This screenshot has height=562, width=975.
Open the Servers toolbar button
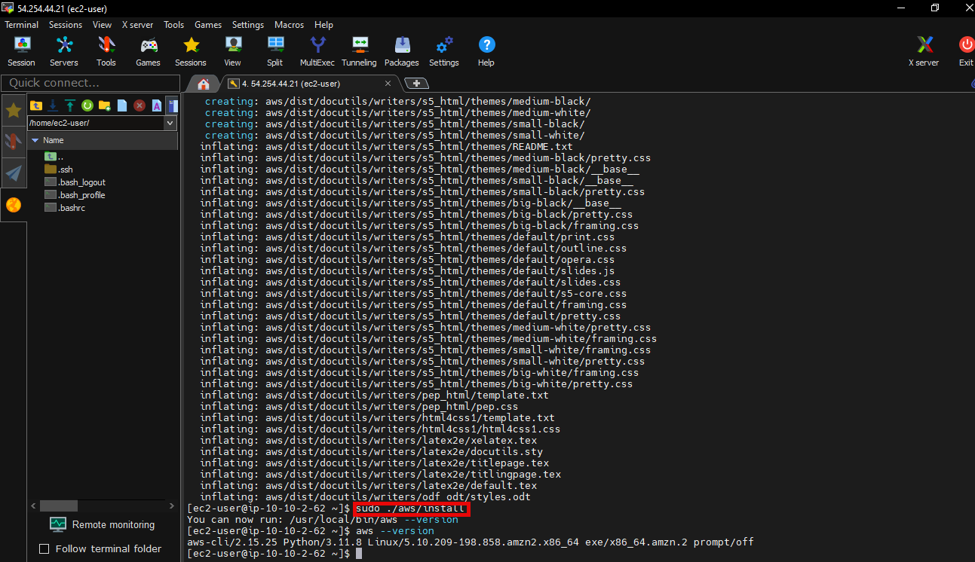point(64,51)
